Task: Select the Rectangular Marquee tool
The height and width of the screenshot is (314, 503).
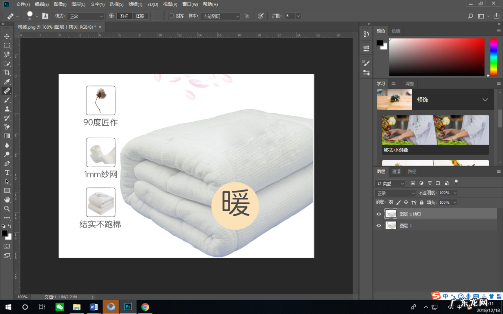Action: (6, 45)
